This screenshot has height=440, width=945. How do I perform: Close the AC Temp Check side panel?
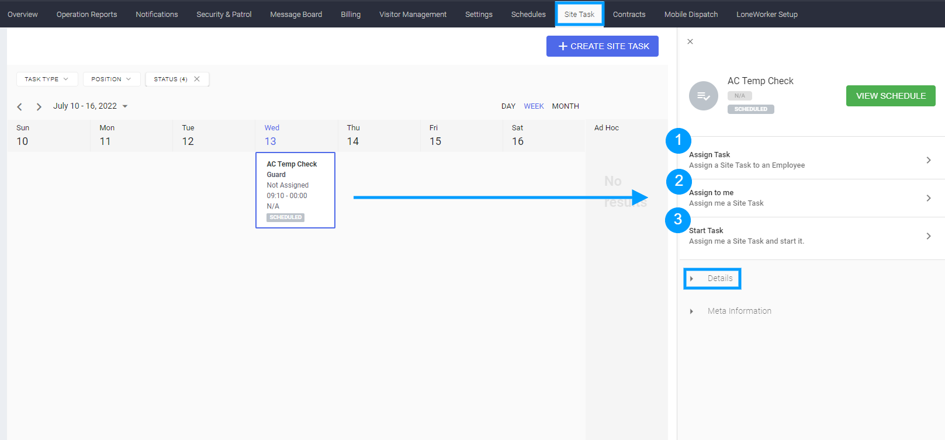(x=690, y=41)
